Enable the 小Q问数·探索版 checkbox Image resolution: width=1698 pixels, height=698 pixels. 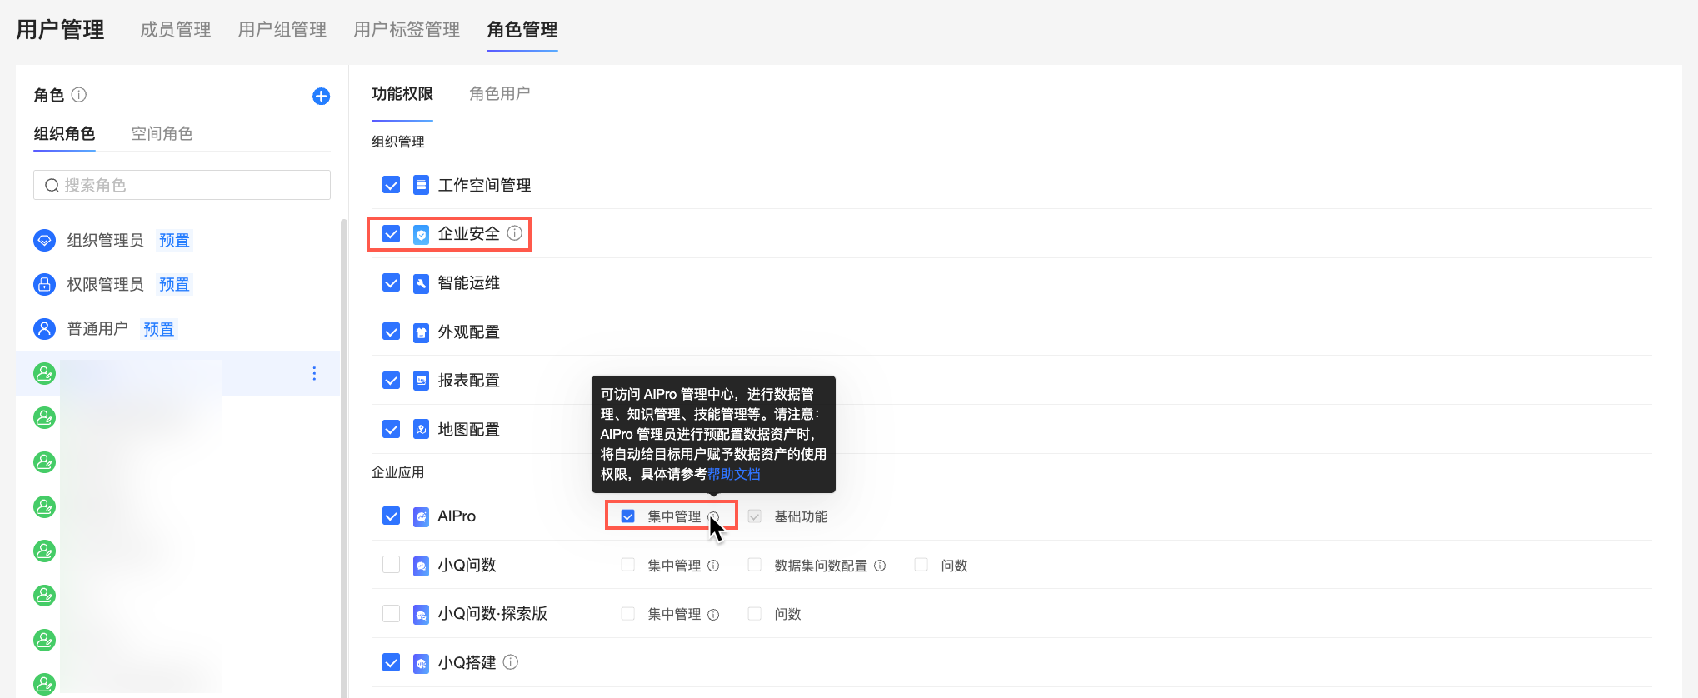coord(391,614)
